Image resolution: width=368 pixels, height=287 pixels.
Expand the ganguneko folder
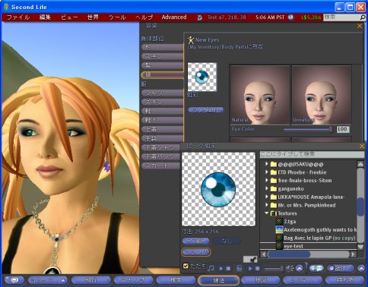pyautogui.click(x=267, y=188)
